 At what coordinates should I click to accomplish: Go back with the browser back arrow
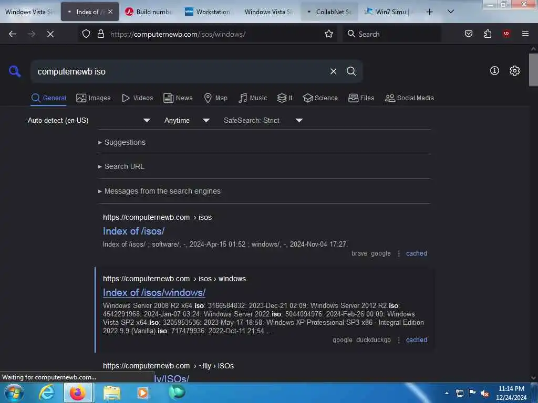point(13,34)
